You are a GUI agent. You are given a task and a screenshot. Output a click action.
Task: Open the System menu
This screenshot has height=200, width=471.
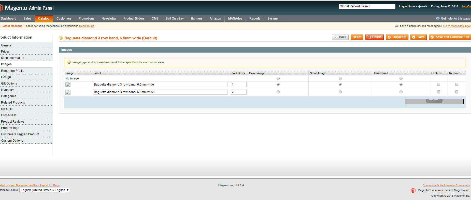pos(272,19)
